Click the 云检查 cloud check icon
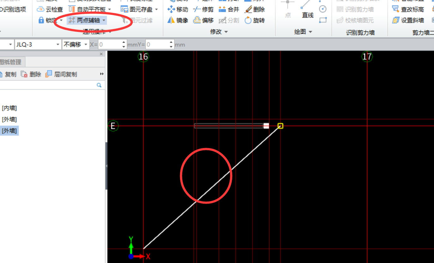 (x=40, y=9)
